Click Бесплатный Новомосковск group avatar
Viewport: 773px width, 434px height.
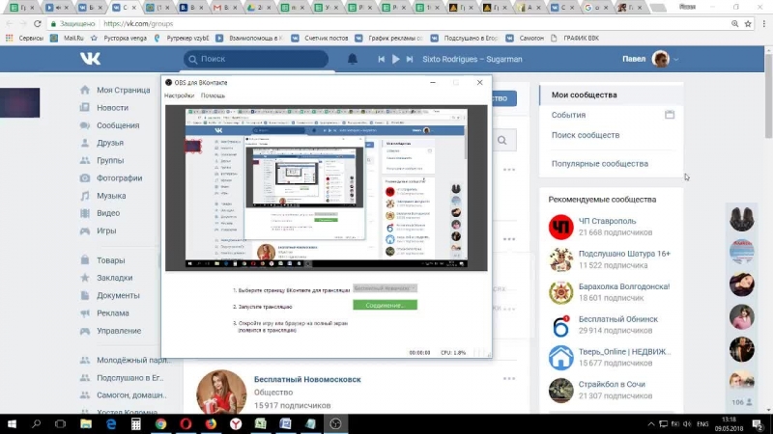pyautogui.click(x=221, y=393)
